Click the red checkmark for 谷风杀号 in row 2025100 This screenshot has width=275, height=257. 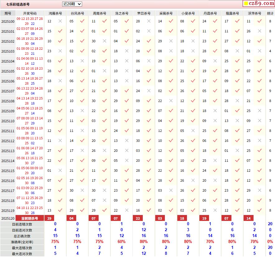pos(82,21)
